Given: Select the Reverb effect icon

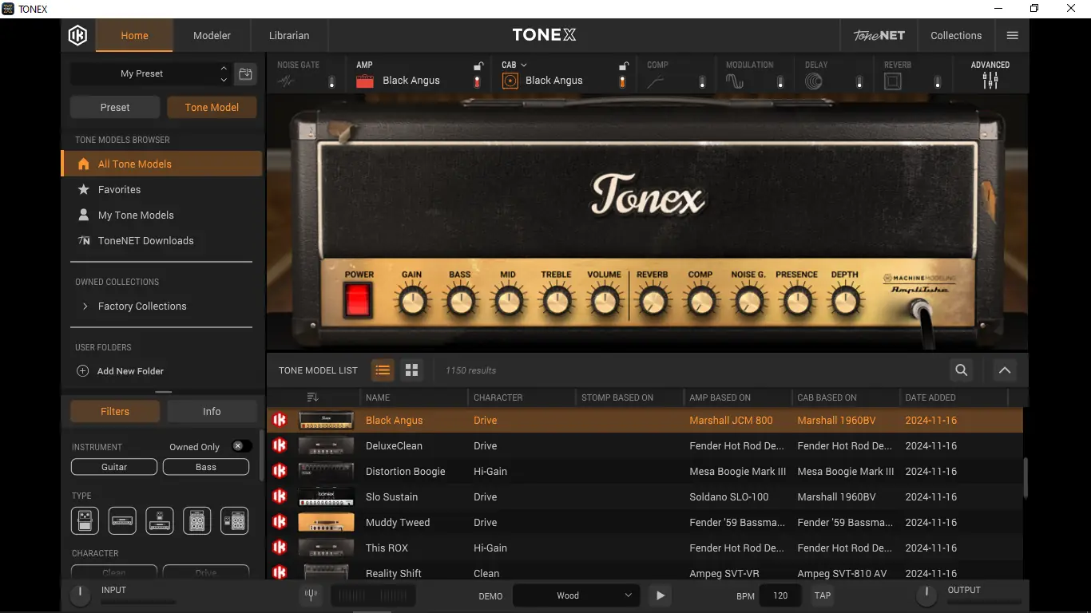Looking at the screenshot, I should point(892,80).
